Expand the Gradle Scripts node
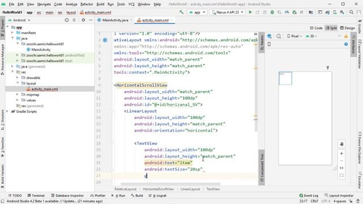The height and width of the screenshot is (204, 363). [7, 112]
